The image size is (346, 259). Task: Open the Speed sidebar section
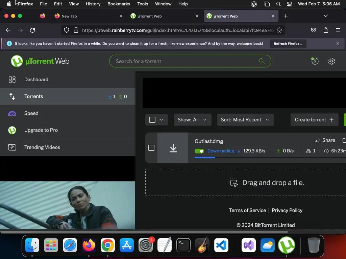68,113
